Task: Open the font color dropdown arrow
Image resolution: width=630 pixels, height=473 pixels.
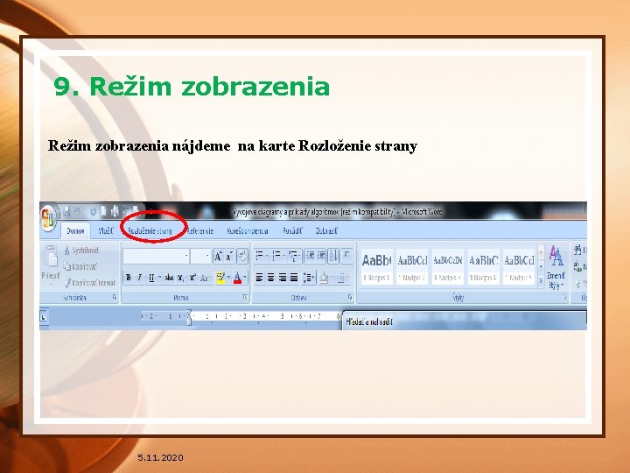Action: [x=245, y=278]
